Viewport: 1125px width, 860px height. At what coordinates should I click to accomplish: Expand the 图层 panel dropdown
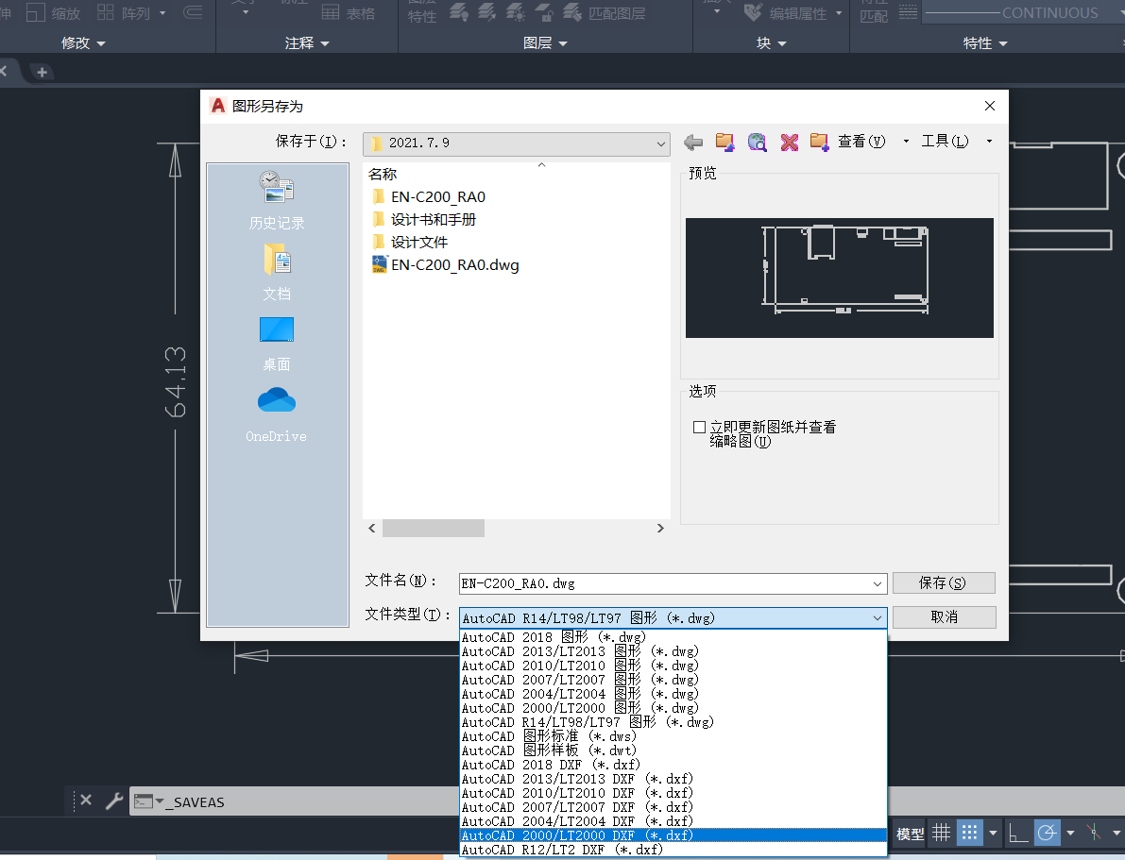545,43
